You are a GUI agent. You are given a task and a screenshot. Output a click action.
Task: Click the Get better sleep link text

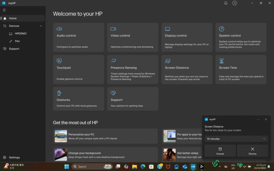coord(188,153)
